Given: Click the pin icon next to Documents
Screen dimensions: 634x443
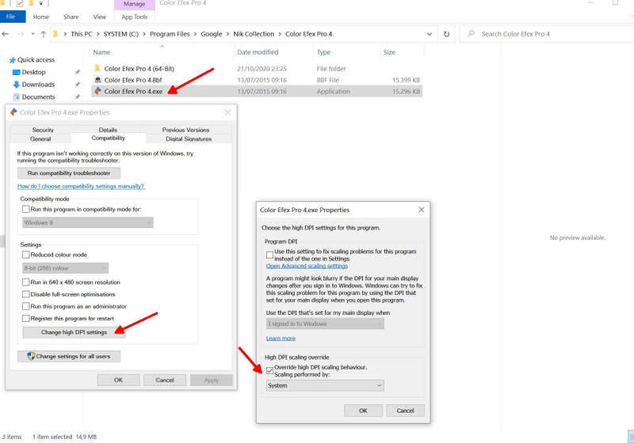Looking at the screenshot, I should point(77,97).
